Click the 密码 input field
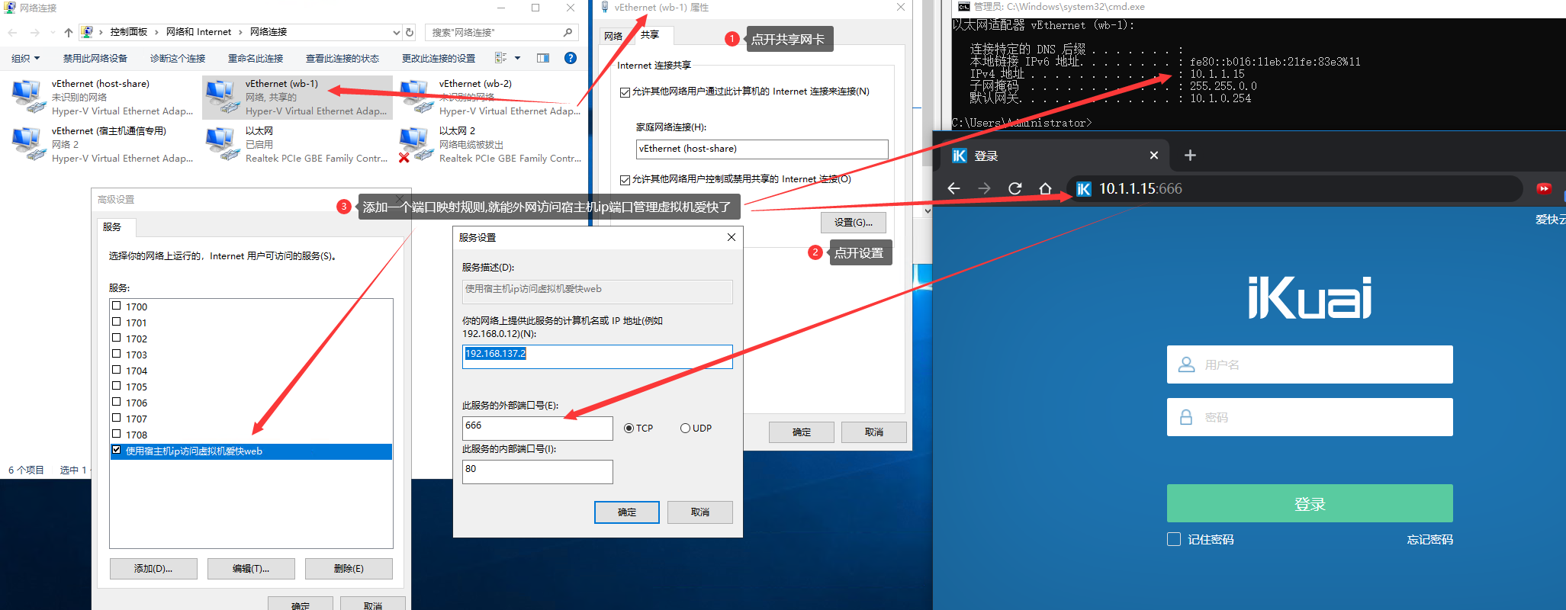The height and width of the screenshot is (610, 1566). [1310, 417]
